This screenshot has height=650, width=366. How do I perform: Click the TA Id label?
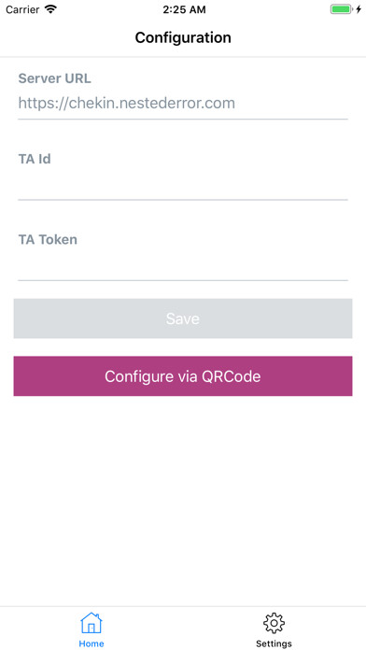tap(35, 159)
